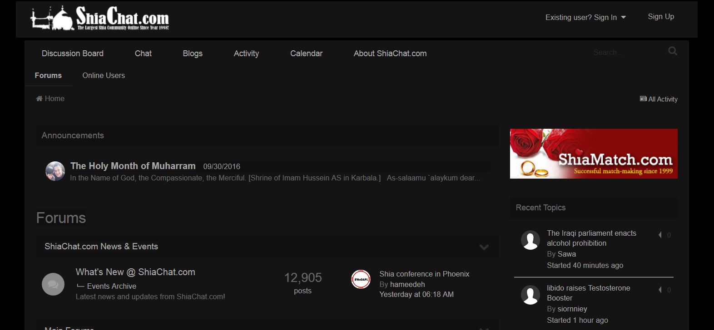Click the Sign Up link
This screenshot has width=714, height=330.
pyautogui.click(x=661, y=16)
